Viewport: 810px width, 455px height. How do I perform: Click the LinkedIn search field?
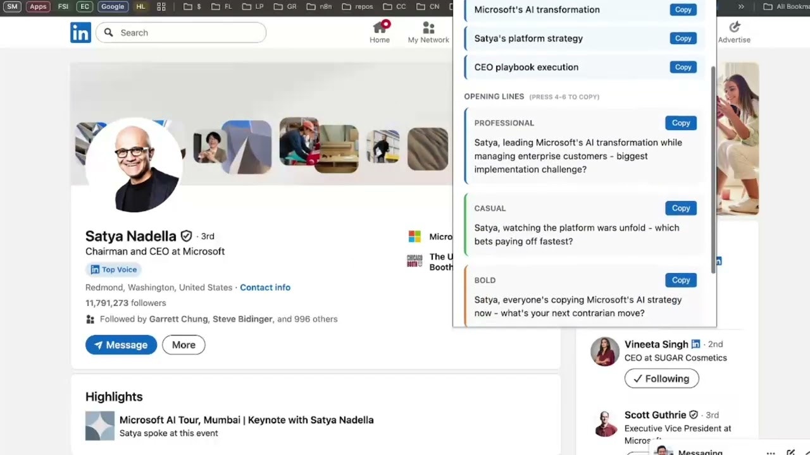pyautogui.click(x=181, y=32)
